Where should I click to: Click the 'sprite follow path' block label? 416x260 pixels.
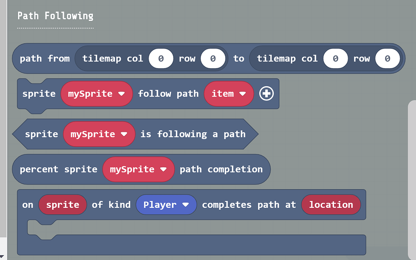pos(168,93)
